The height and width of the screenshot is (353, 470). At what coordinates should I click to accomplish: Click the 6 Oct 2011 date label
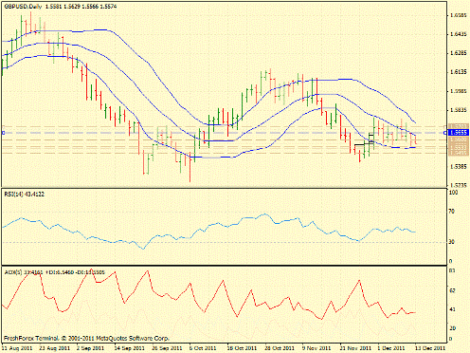click(x=203, y=348)
